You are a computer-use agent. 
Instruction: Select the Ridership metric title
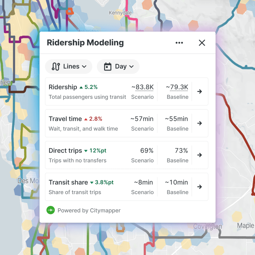click(63, 87)
